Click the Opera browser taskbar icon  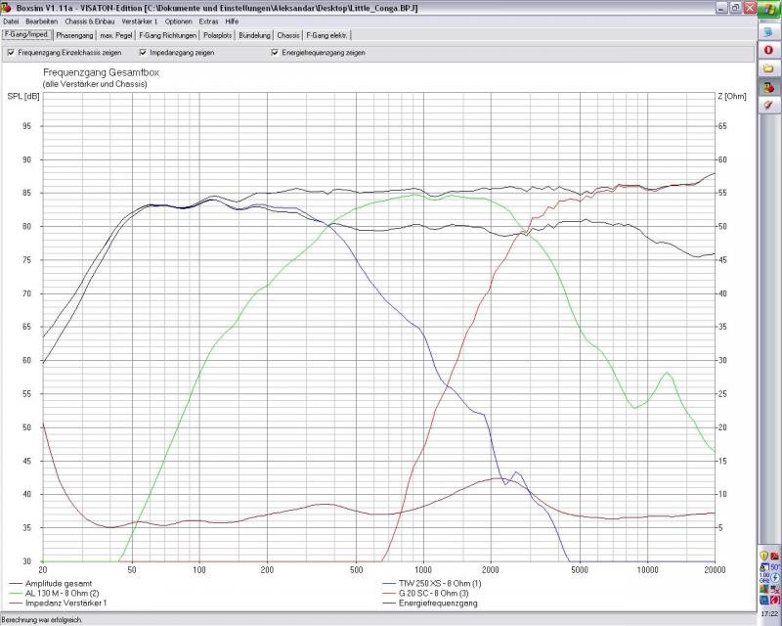(769, 50)
